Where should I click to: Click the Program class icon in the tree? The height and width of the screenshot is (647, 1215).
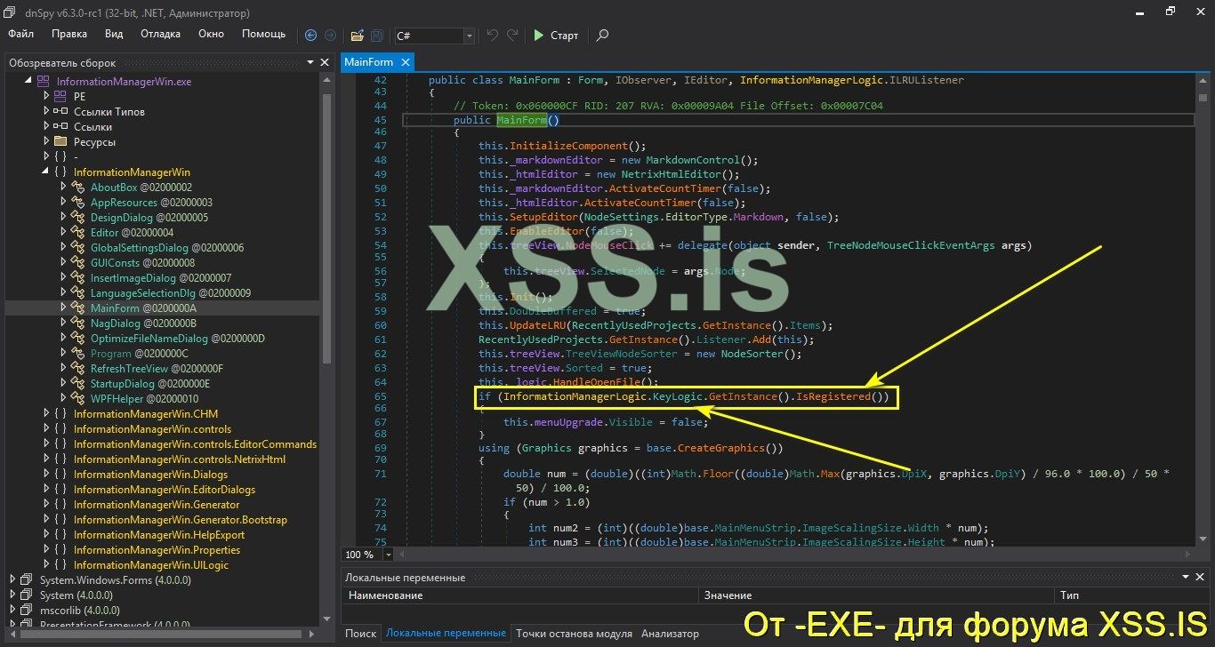click(x=78, y=353)
